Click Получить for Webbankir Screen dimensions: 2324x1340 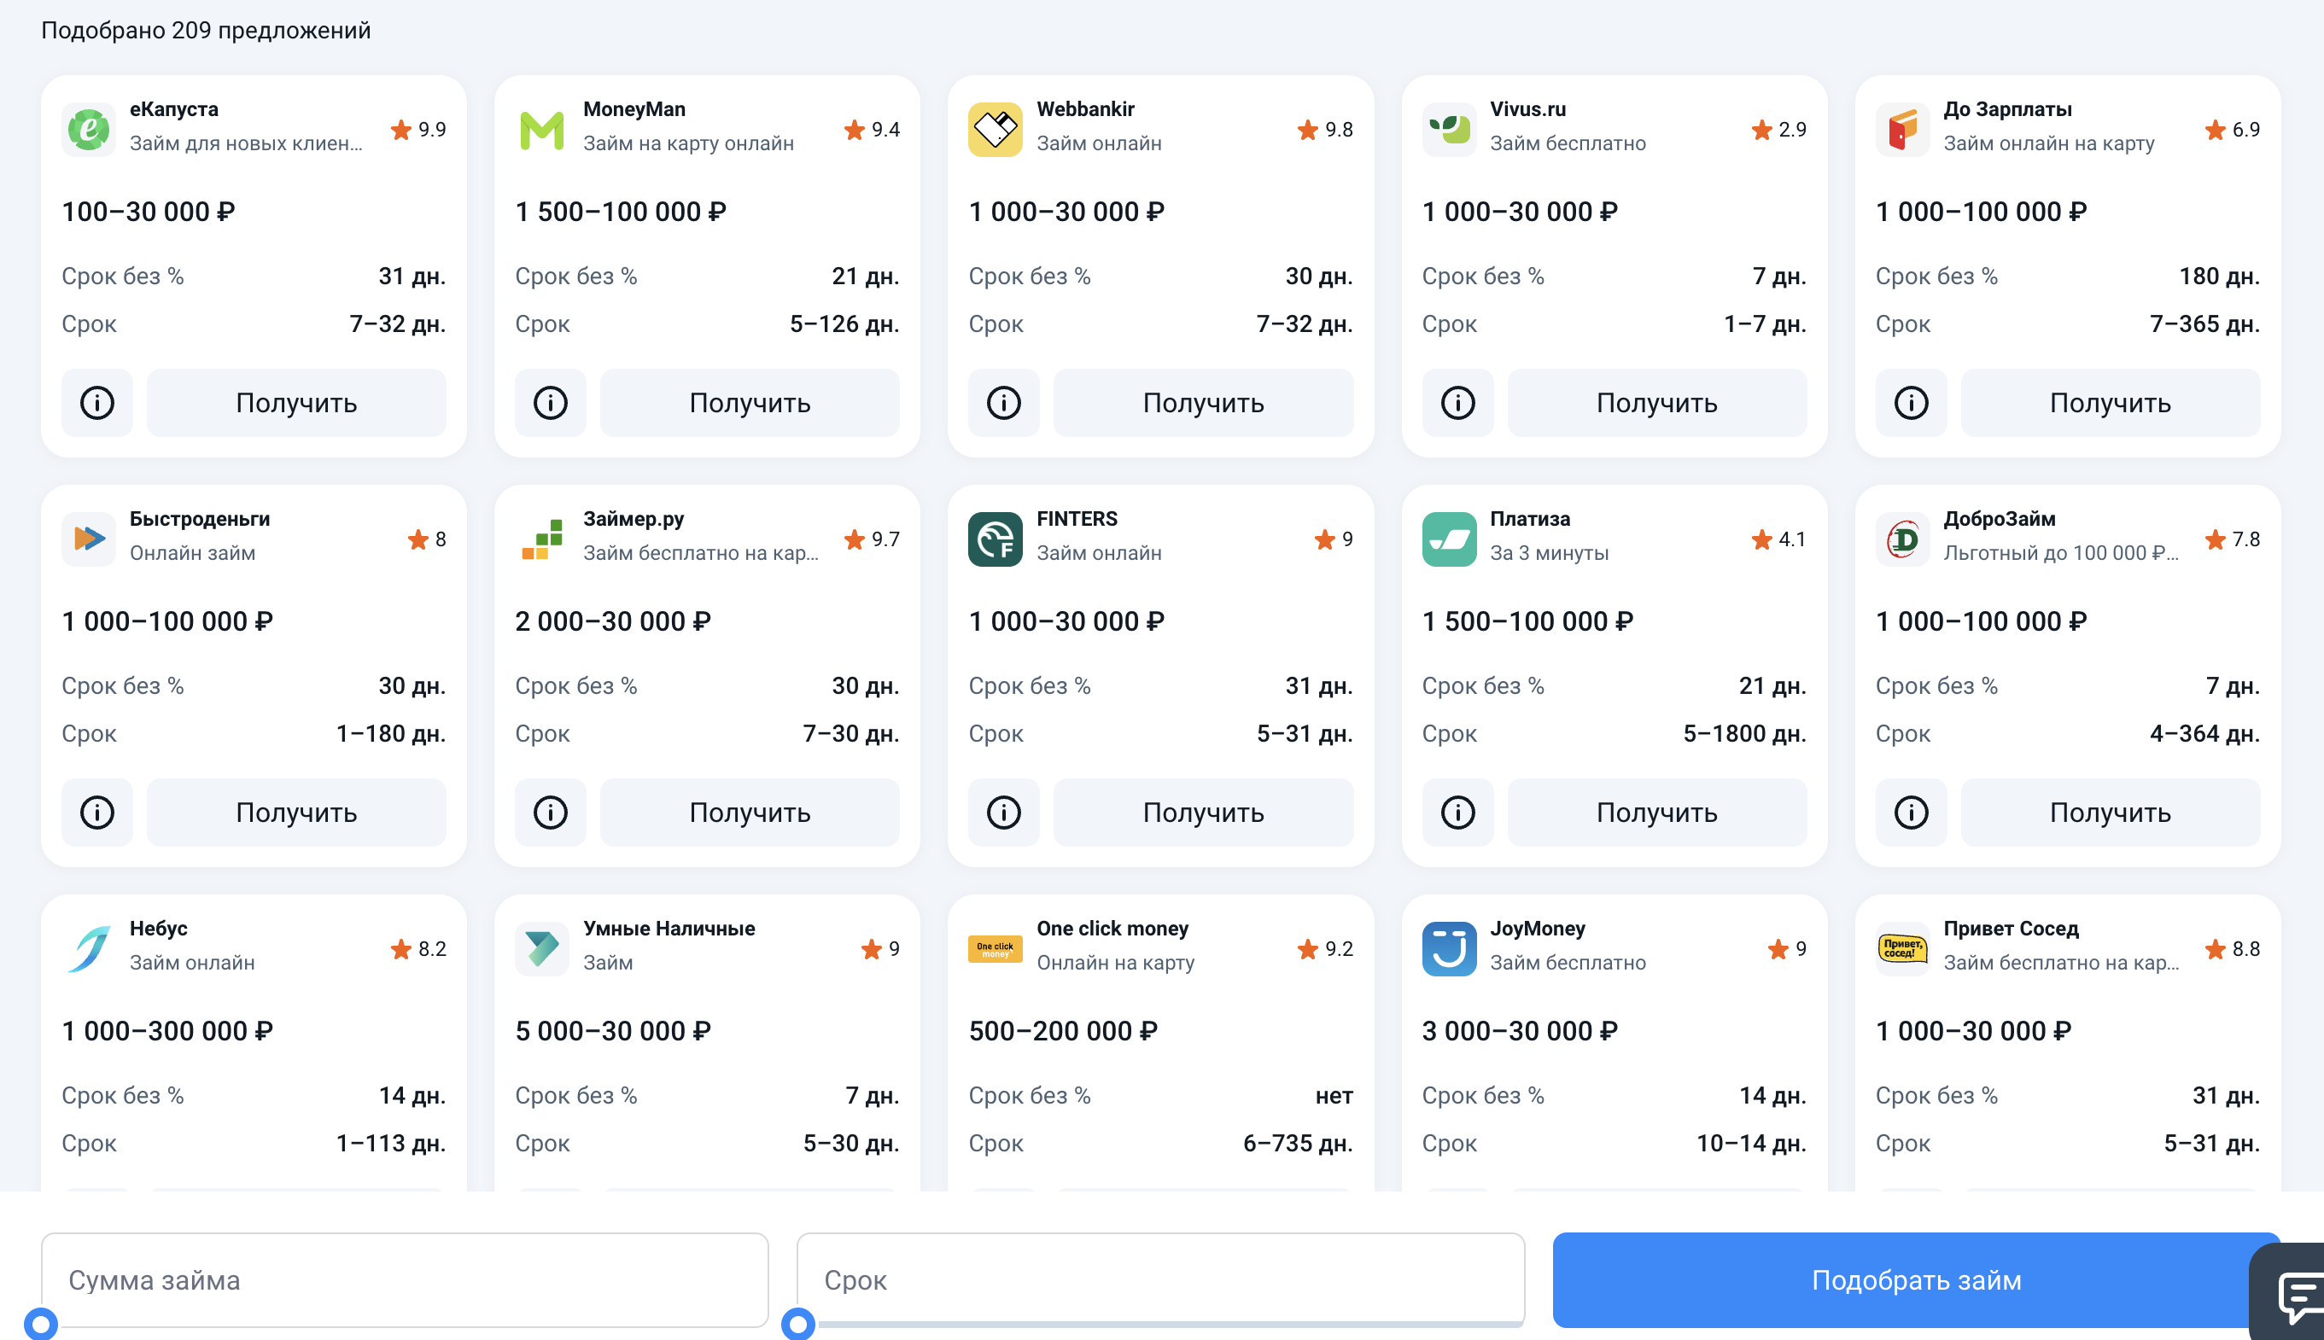(1204, 402)
